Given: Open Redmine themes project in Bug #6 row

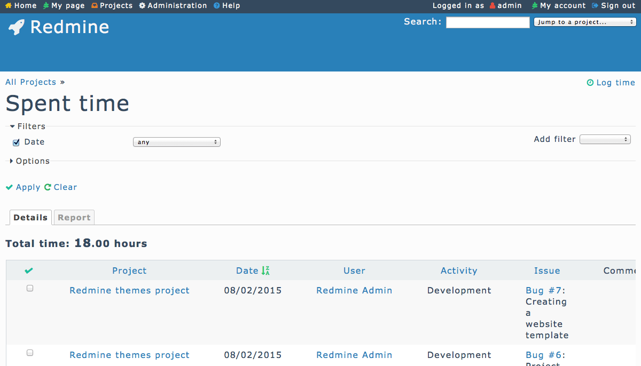Looking at the screenshot, I should [129, 355].
